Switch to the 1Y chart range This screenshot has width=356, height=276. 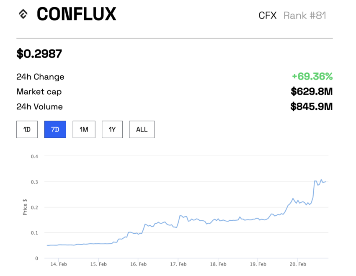[112, 129]
